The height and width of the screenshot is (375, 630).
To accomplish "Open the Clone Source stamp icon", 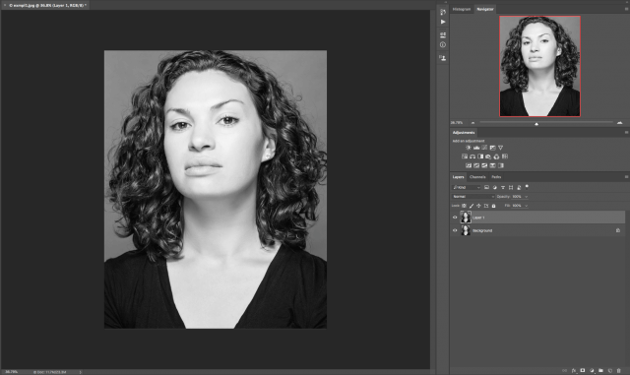I will pyautogui.click(x=443, y=58).
